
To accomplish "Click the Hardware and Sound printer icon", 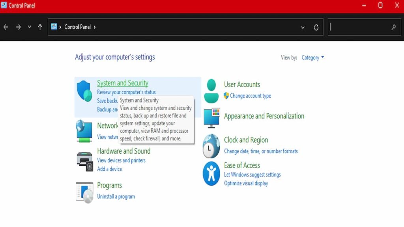I will [84, 161].
